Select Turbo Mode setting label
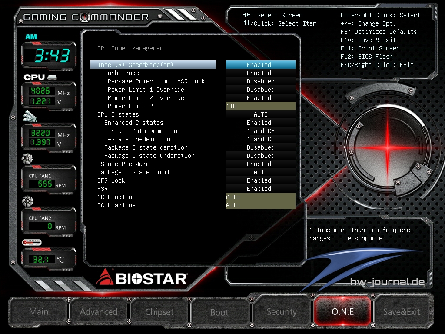The width and height of the screenshot is (445, 334). coord(122,73)
